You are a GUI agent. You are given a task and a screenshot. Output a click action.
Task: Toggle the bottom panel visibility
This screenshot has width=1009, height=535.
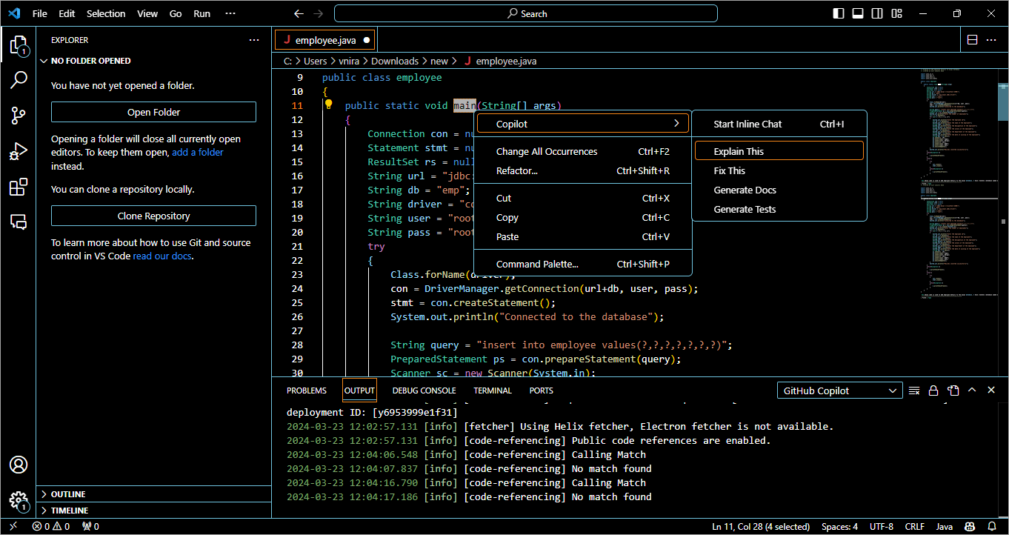pyautogui.click(x=858, y=13)
